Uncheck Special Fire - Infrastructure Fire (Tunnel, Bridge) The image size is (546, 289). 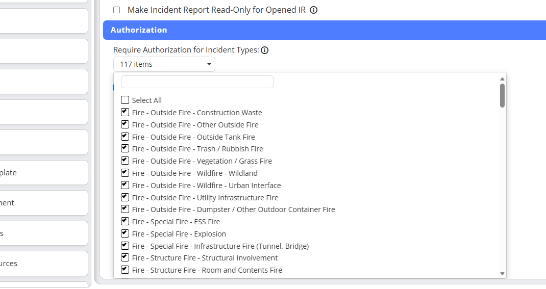pyautogui.click(x=125, y=246)
